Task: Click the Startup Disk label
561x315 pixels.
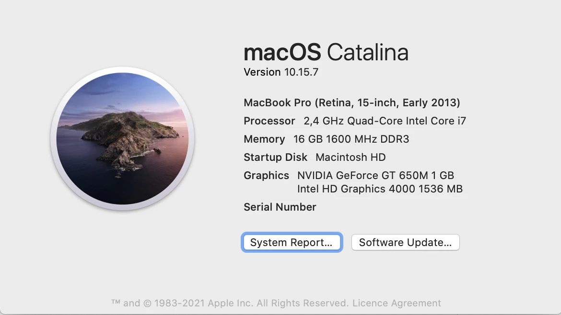Action: pos(276,157)
